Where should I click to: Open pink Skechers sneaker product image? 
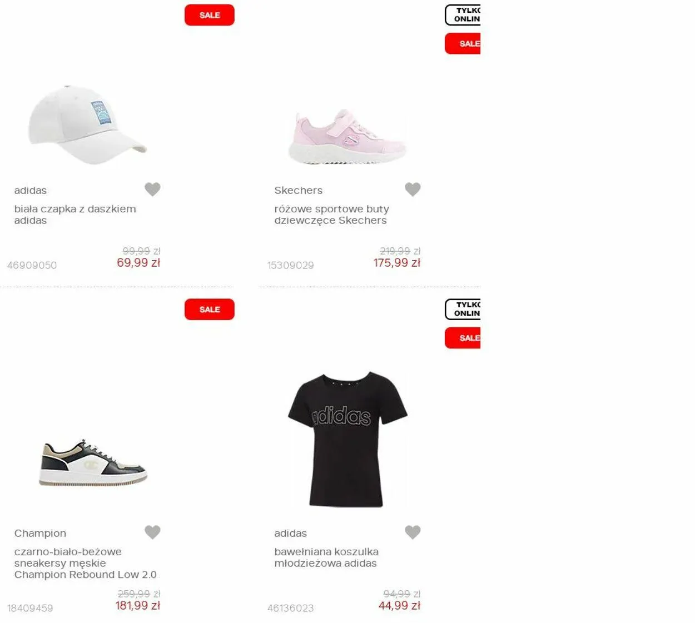pyautogui.click(x=348, y=137)
